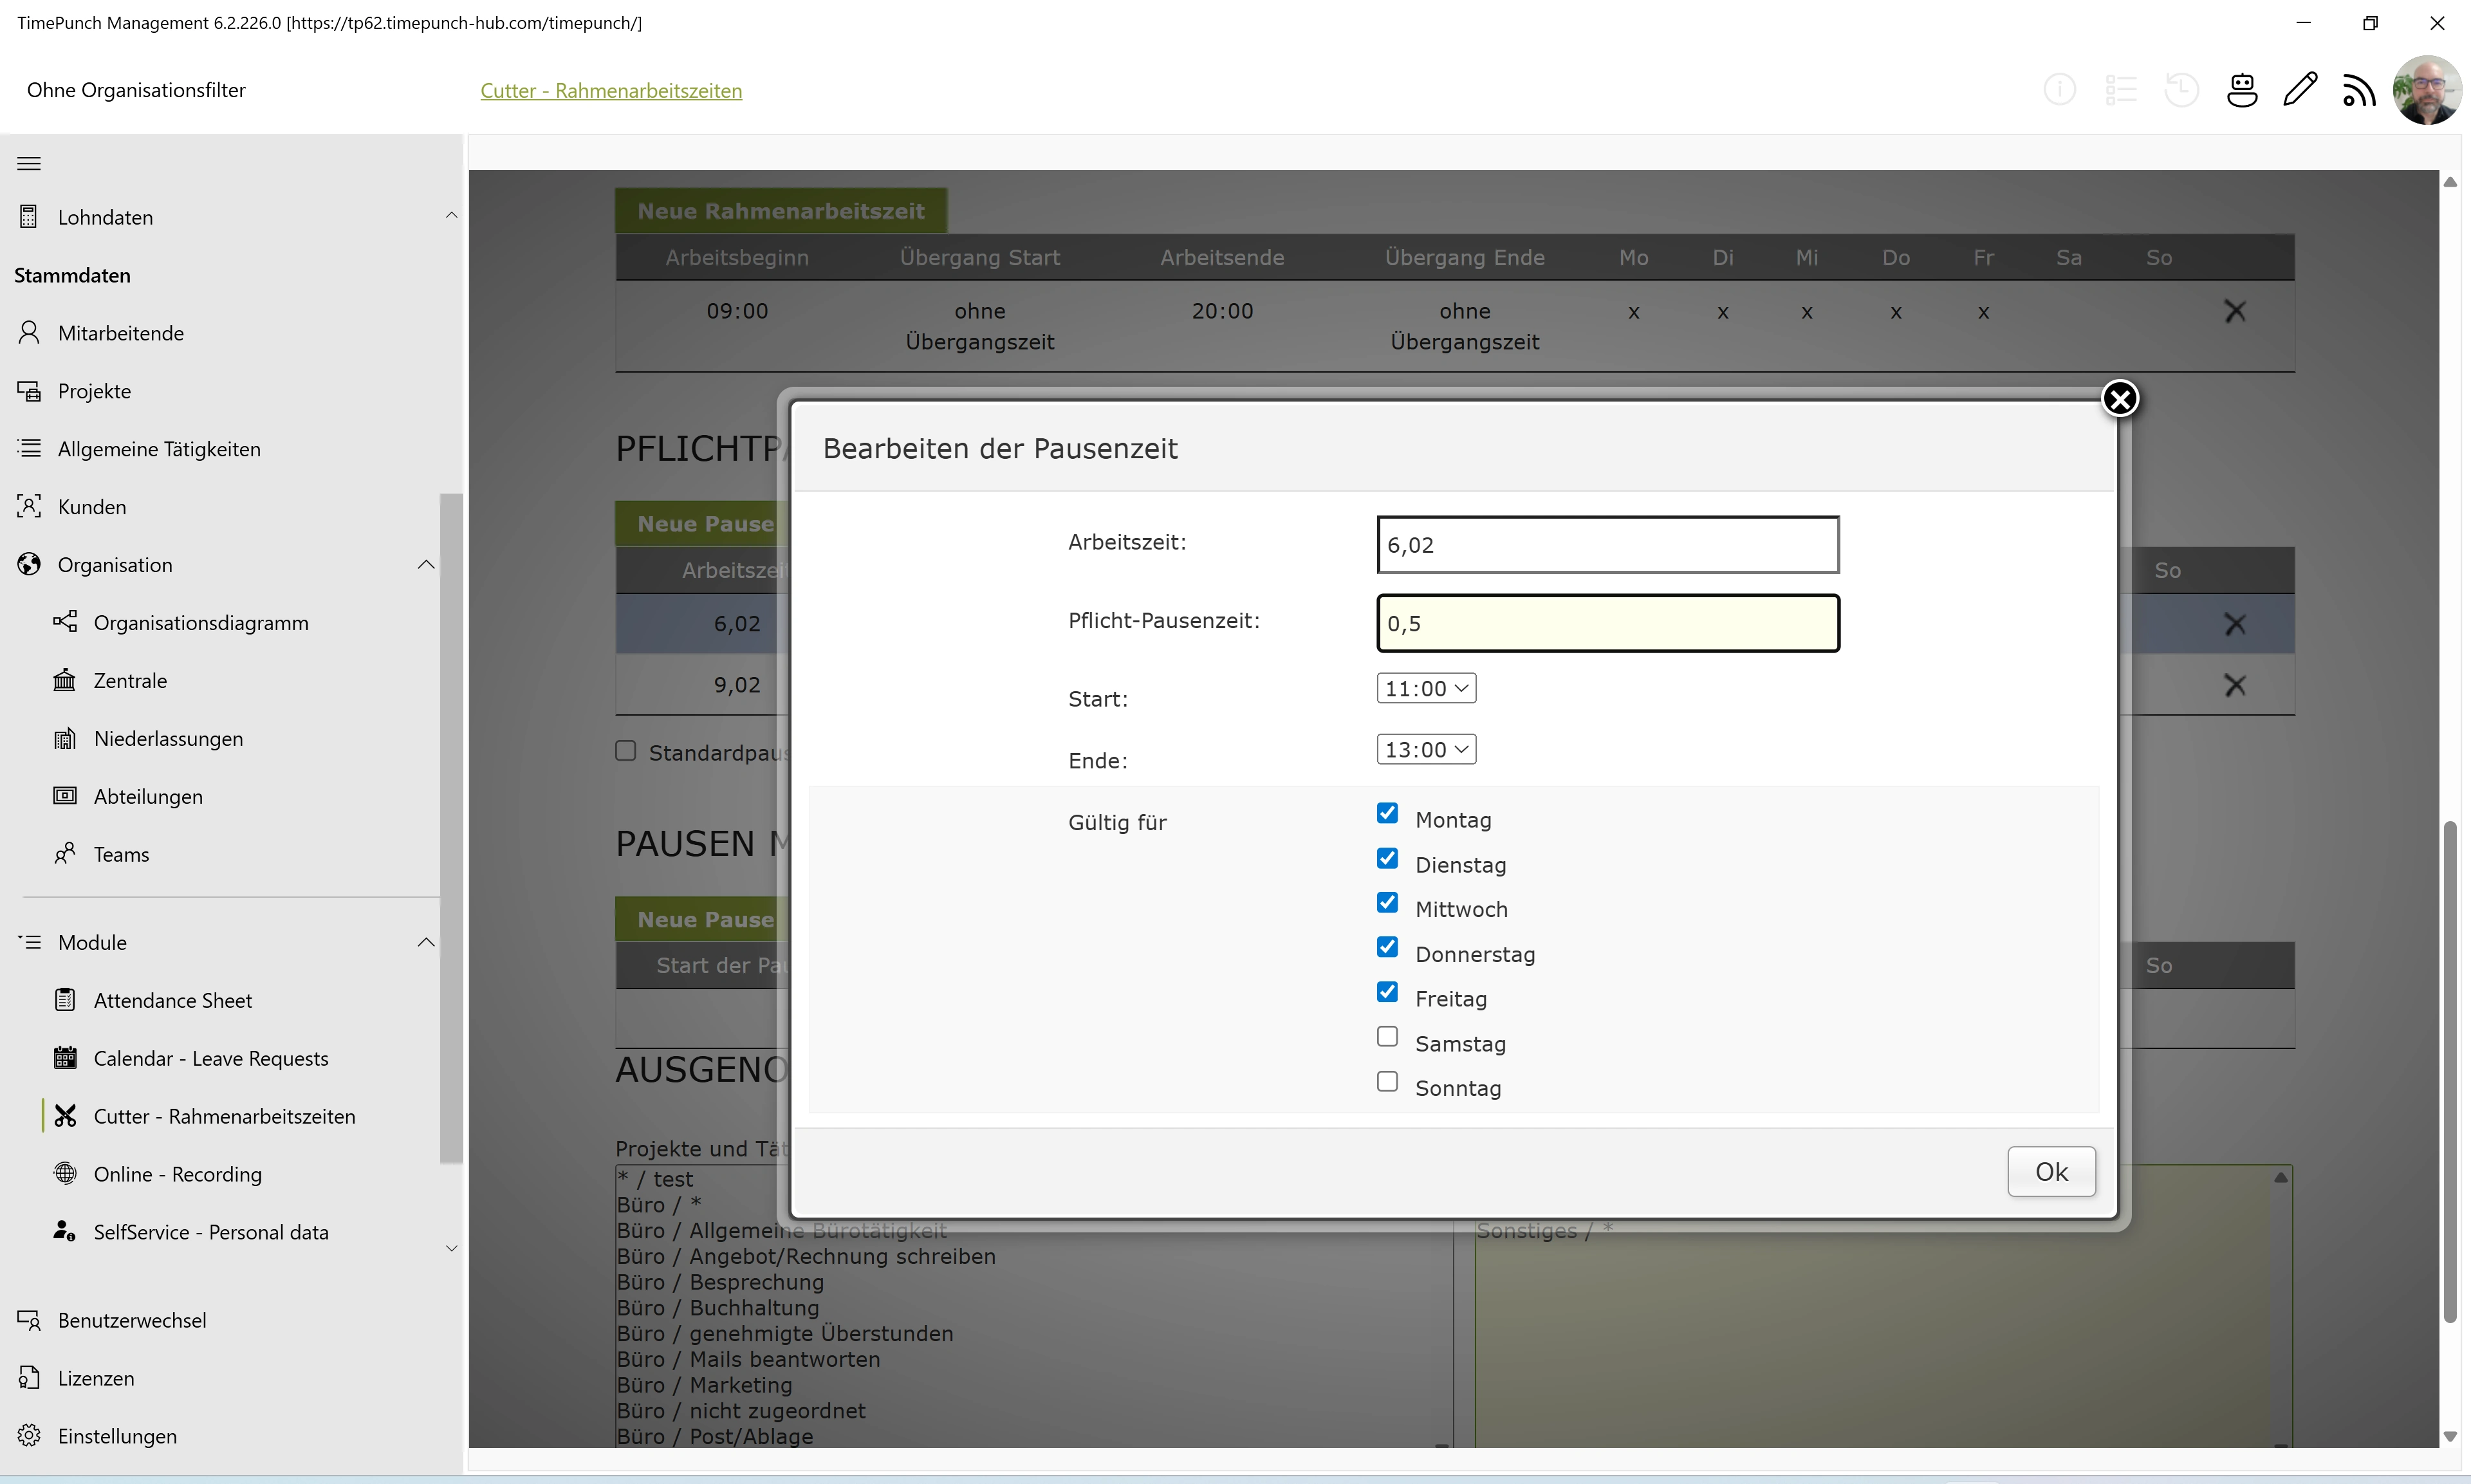
Task: Click the Attendance Sheet icon
Action: (65, 1000)
